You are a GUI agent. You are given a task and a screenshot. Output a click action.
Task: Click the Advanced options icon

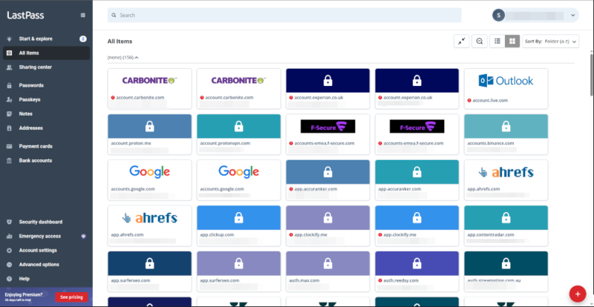[x=9, y=265]
